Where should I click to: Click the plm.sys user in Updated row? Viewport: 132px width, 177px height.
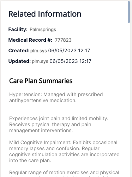pos(40,61)
